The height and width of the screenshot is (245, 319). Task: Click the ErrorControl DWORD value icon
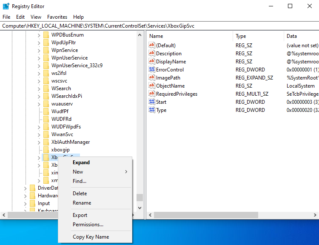(152, 70)
